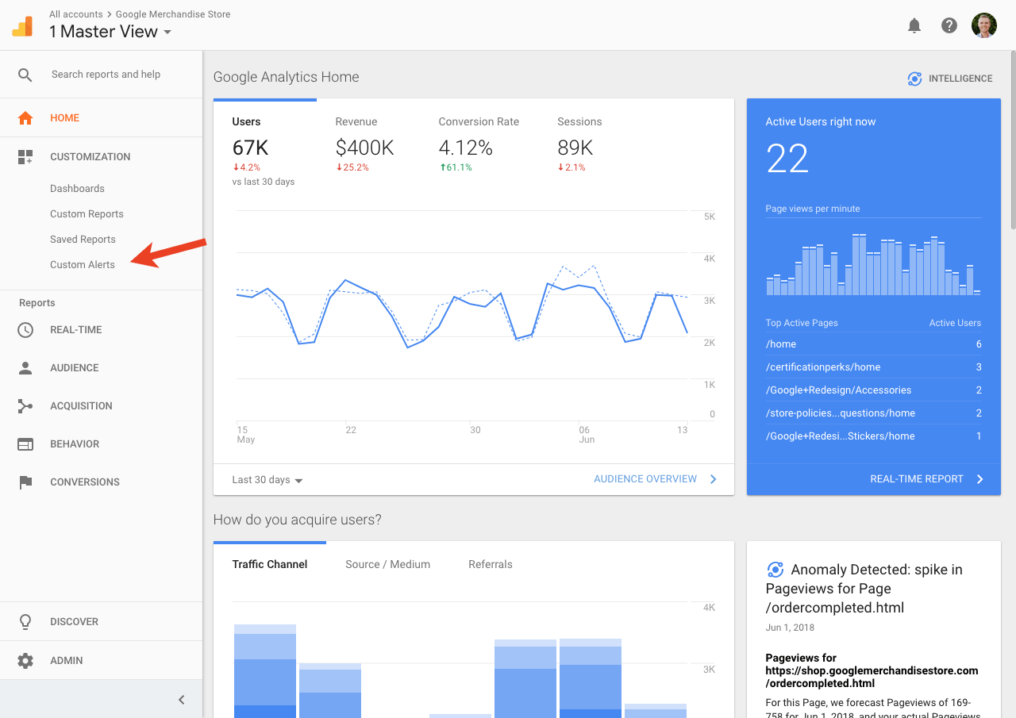
Task: Click the /Google+Redesi...Stickers/home page row
Action: tap(874, 436)
